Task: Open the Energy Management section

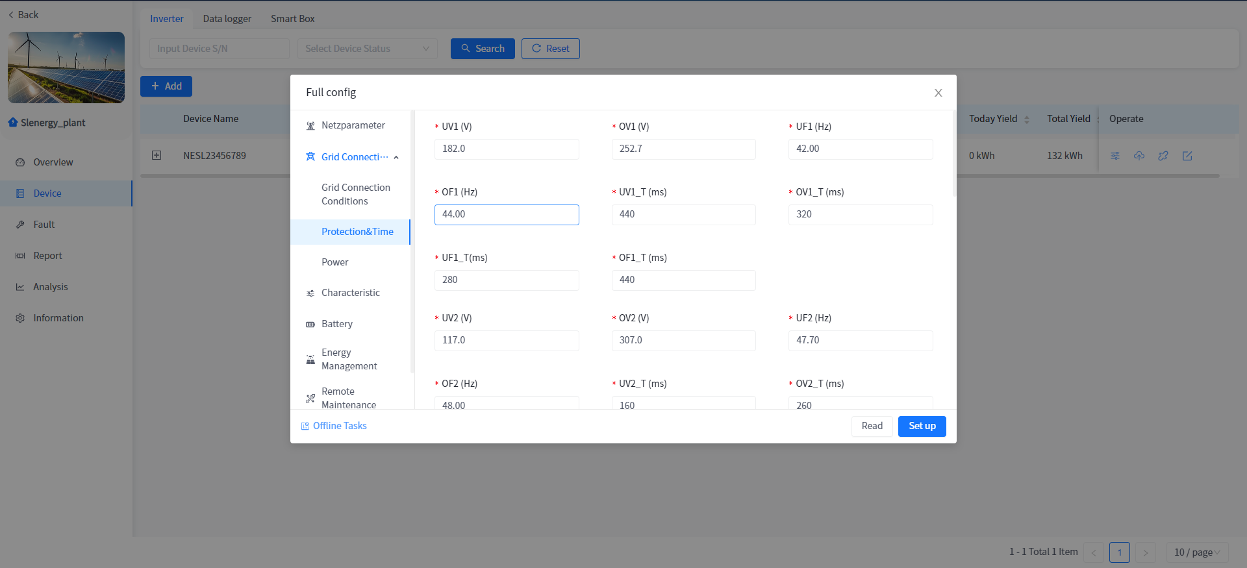Action: tap(349, 359)
